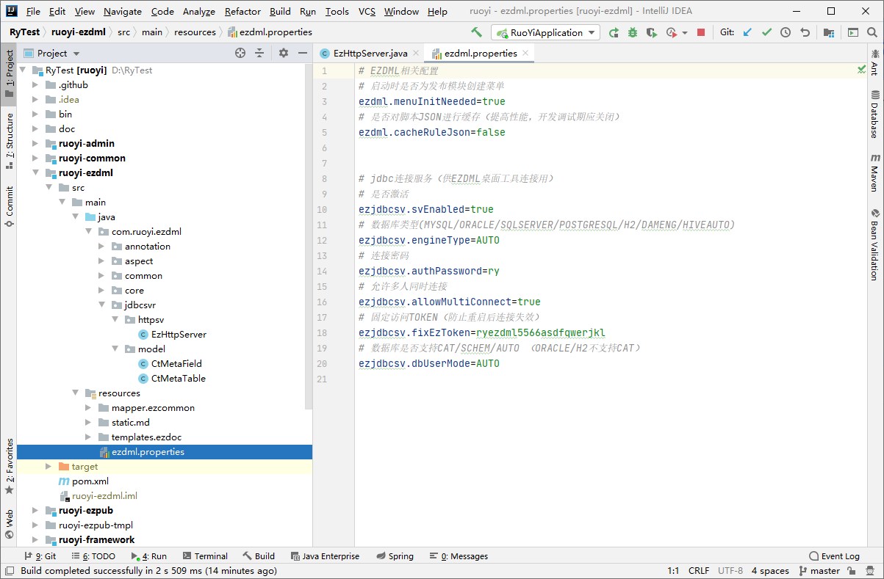The height and width of the screenshot is (579, 884).
Task: Show Git history with the clock icon
Action: pyautogui.click(x=786, y=32)
